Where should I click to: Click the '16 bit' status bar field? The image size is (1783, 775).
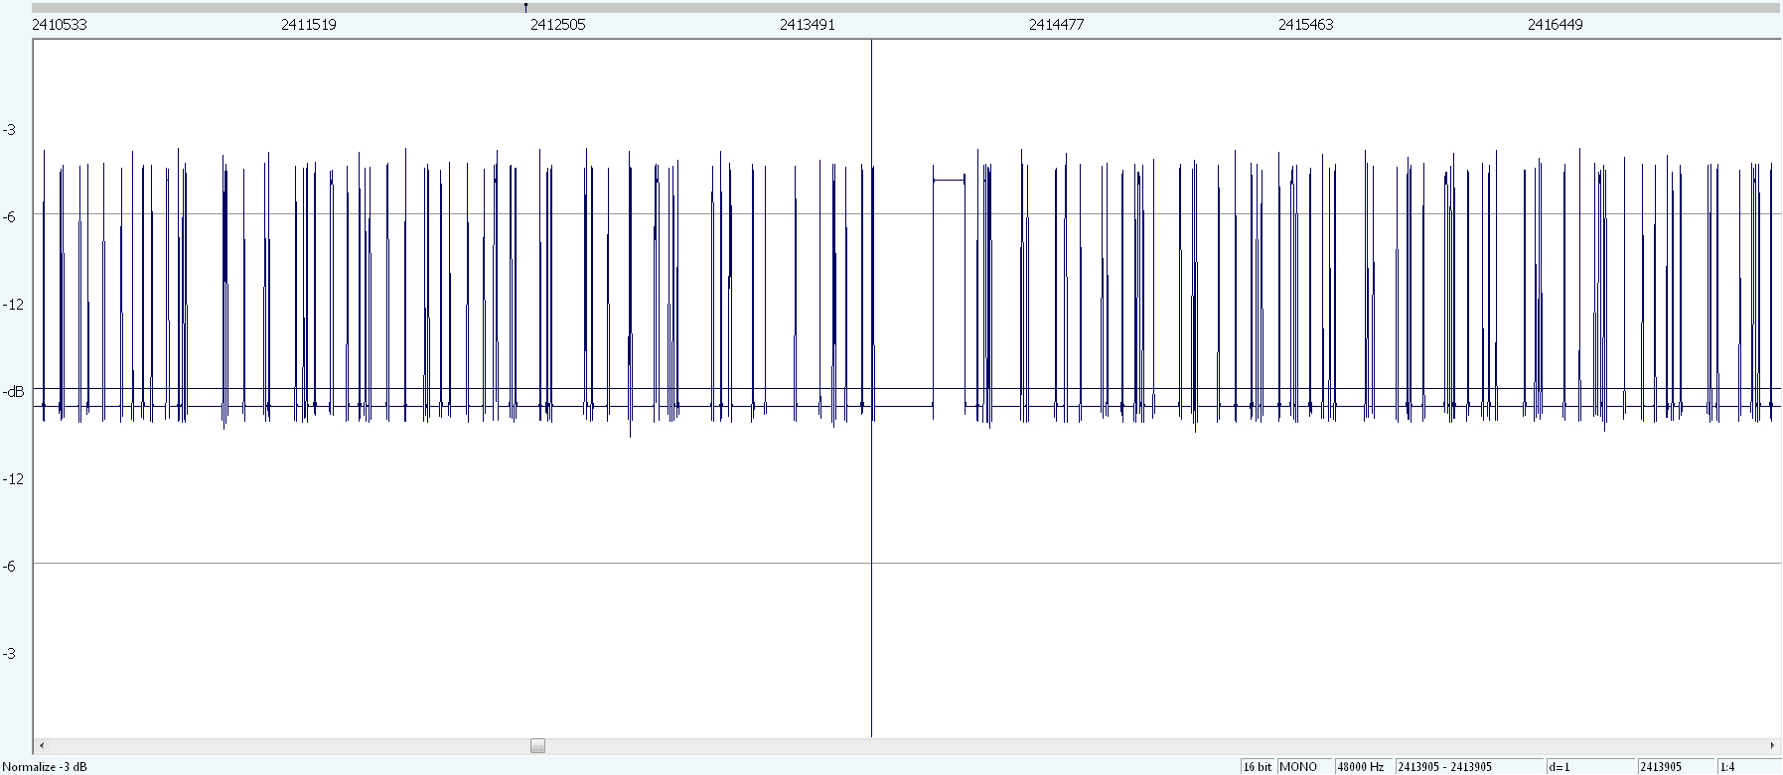pyautogui.click(x=1258, y=767)
